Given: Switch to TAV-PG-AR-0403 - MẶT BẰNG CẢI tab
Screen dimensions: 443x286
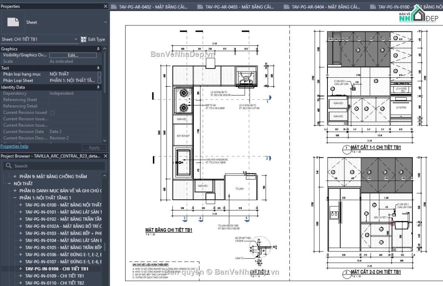Looking at the screenshot, I should pyautogui.click(x=239, y=7).
